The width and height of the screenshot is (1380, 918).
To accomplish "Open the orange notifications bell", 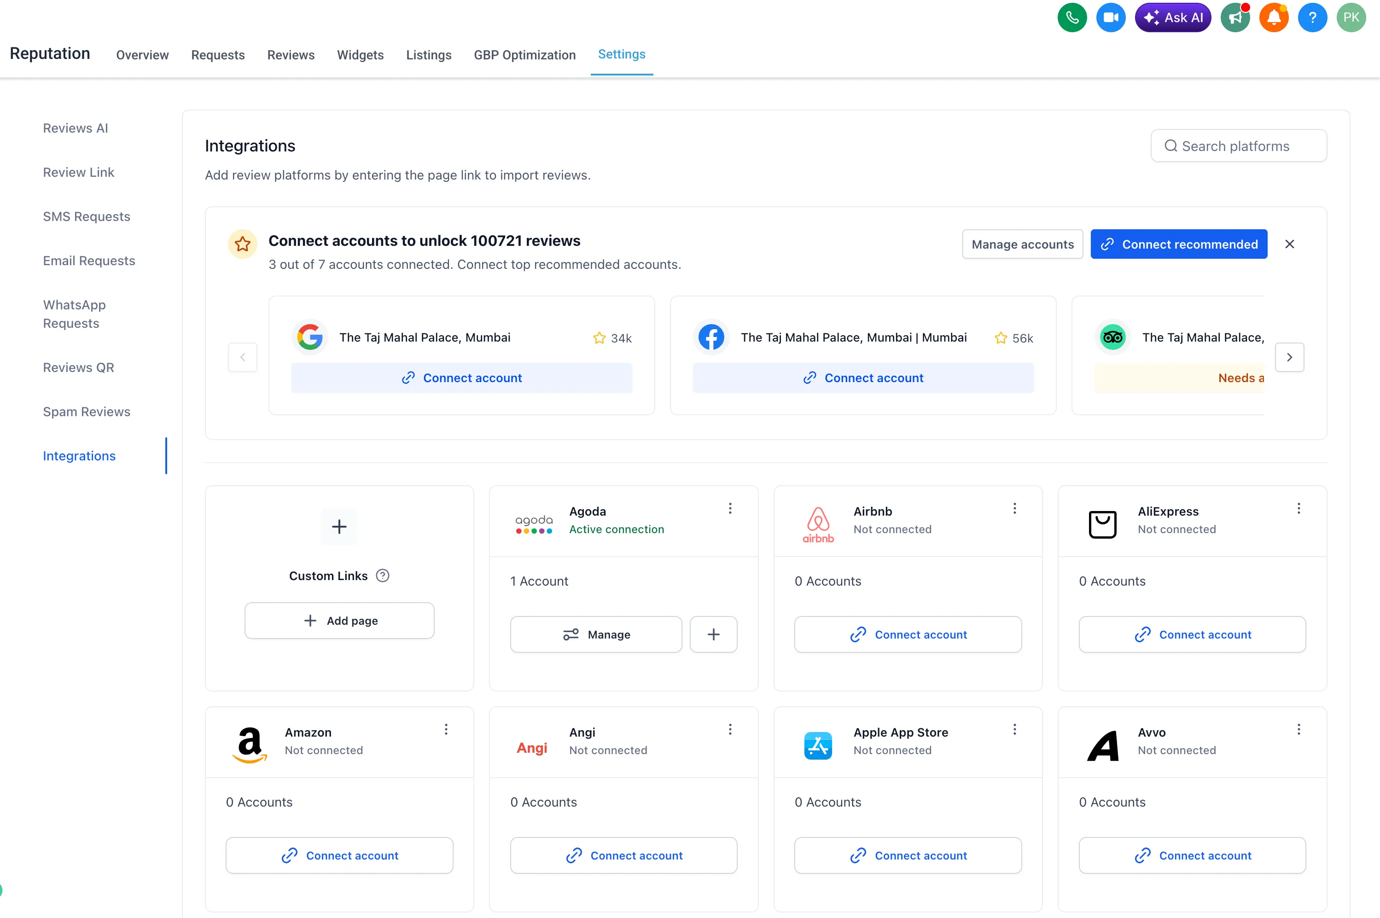I will click(1274, 17).
